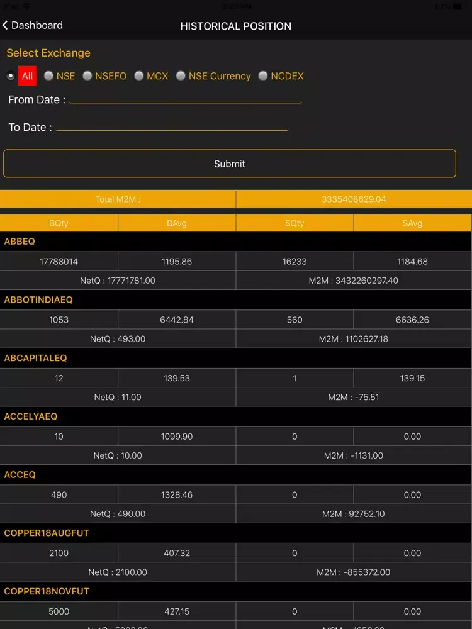Select the All exchange radio button
Image resolution: width=472 pixels, height=629 pixels.
click(x=11, y=76)
